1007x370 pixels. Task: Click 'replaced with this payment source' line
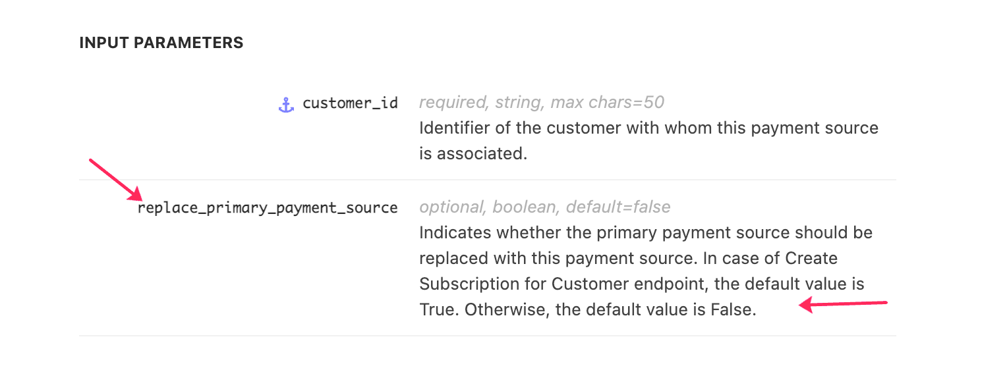[628, 259]
